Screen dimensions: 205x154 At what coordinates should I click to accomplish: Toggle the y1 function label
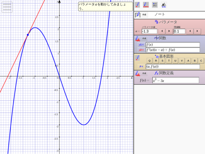pos(141,45)
